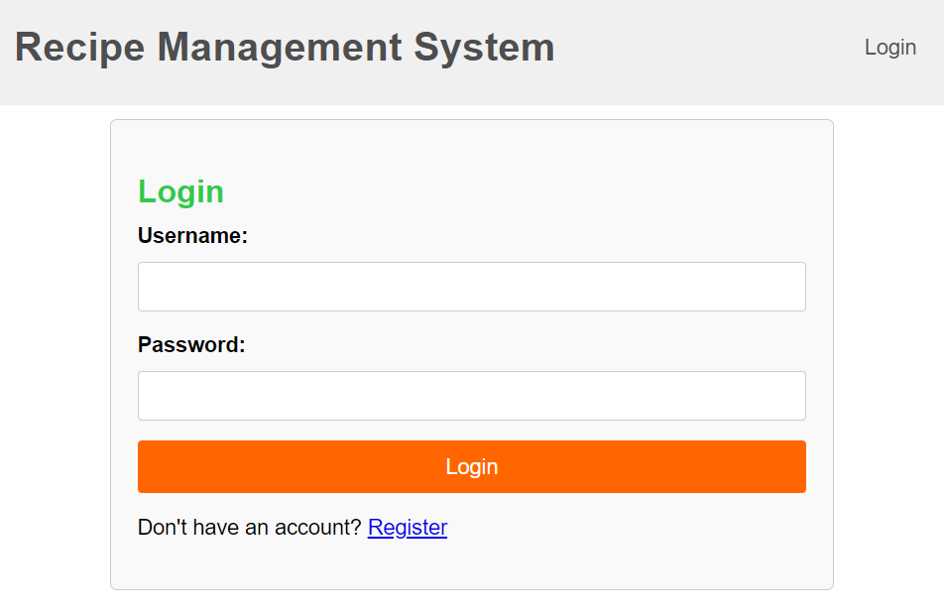Focus the Username input field

tap(471, 287)
